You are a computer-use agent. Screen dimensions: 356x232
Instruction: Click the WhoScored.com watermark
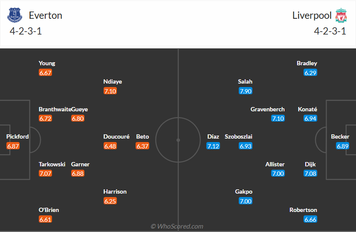pos(177,226)
